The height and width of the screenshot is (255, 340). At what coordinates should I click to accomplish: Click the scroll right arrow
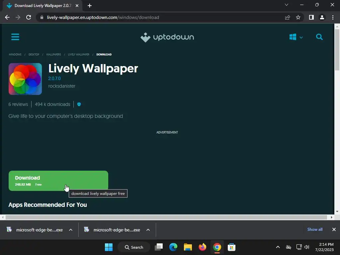tap(332, 217)
